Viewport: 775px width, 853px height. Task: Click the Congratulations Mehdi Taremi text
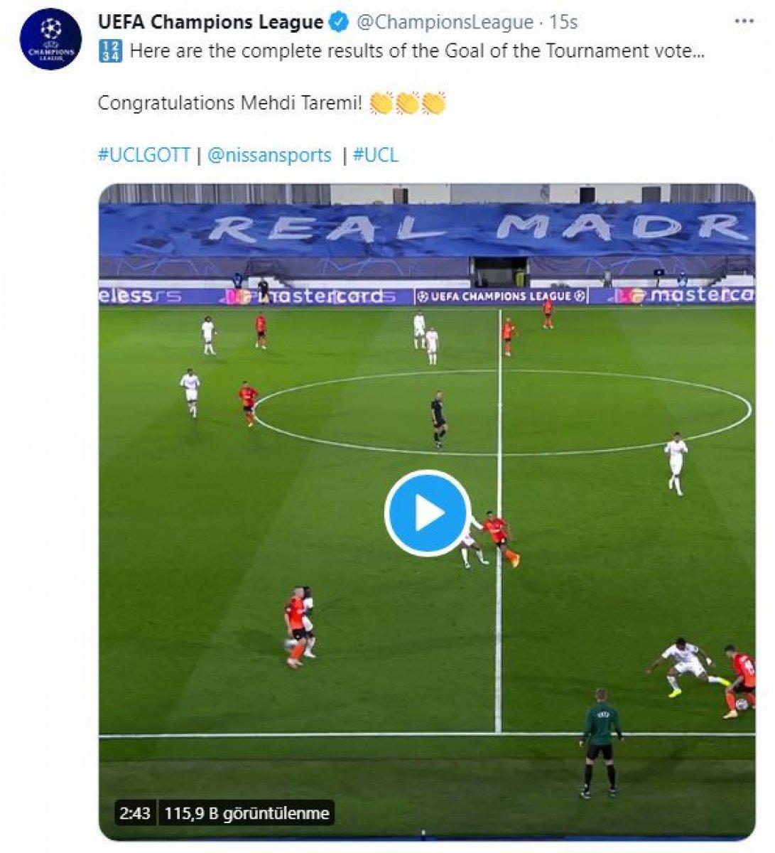pyautogui.click(x=231, y=103)
